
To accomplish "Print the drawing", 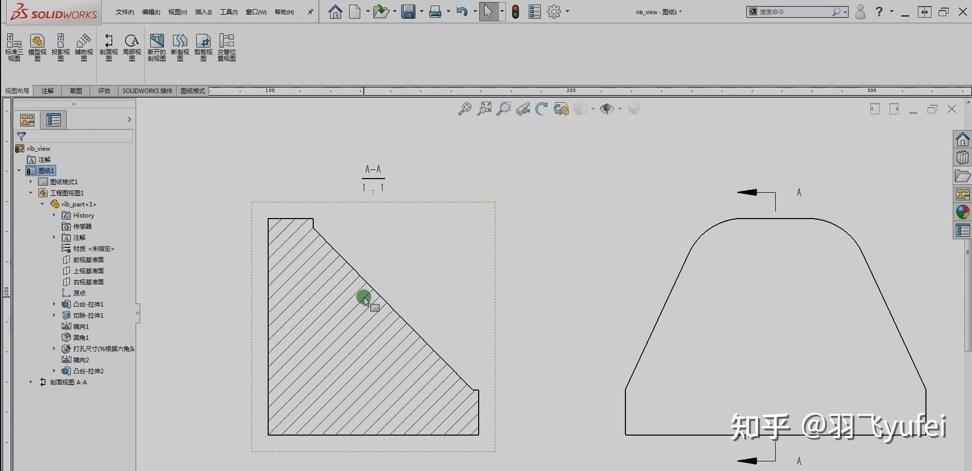I will tap(435, 11).
